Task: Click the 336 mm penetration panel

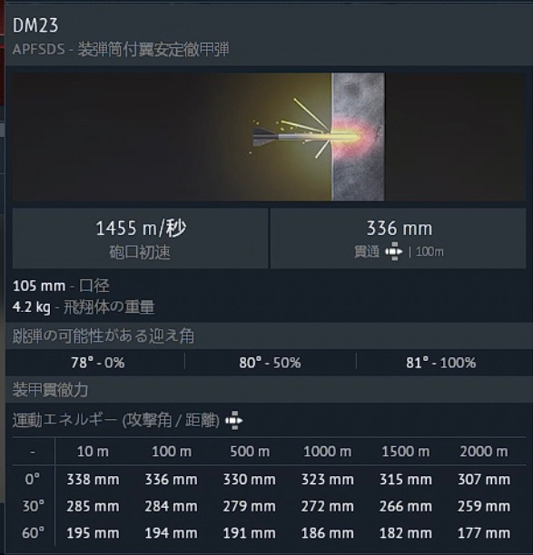Action: point(398,239)
